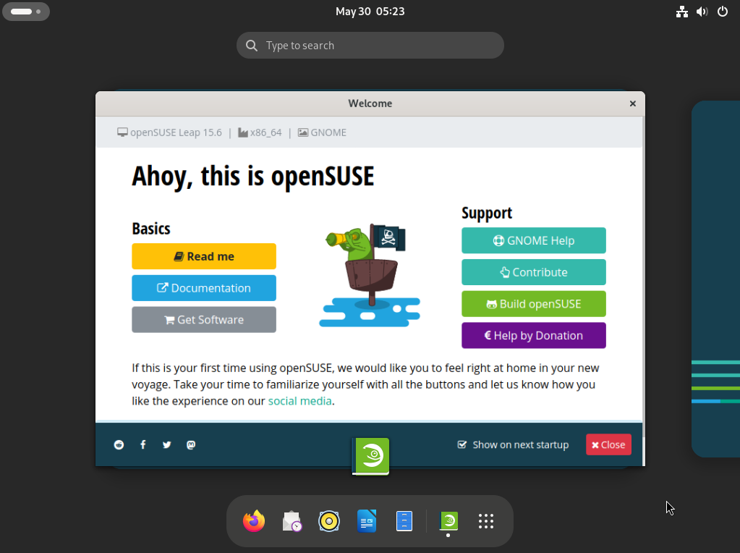Viewport: 740px width, 553px height.
Task: Click the workspace indicator at top-left
Action: click(25, 12)
